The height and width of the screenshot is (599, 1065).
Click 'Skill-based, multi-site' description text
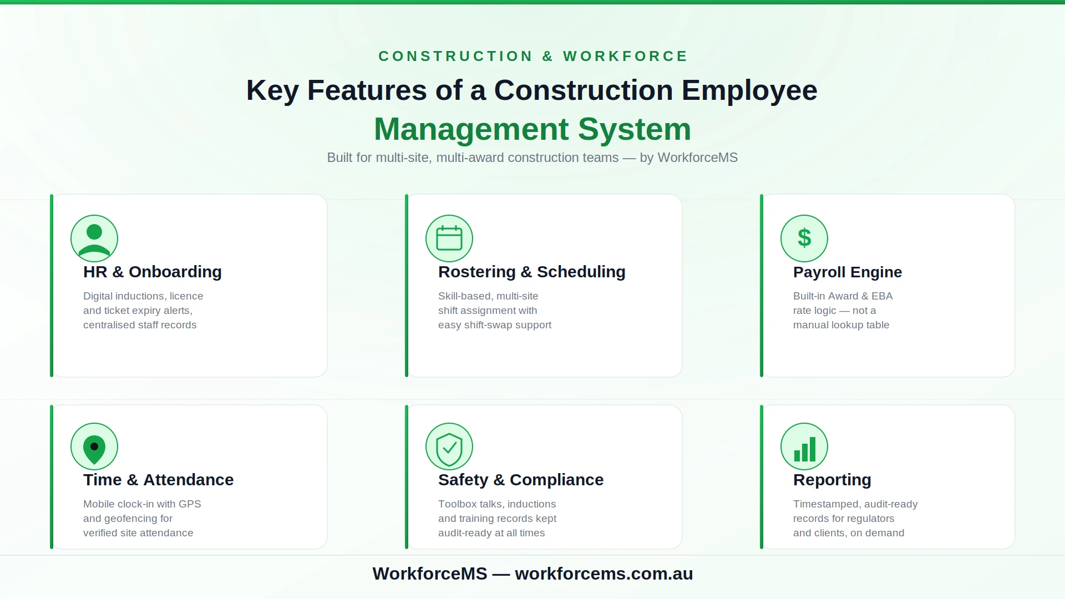point(488,296)
